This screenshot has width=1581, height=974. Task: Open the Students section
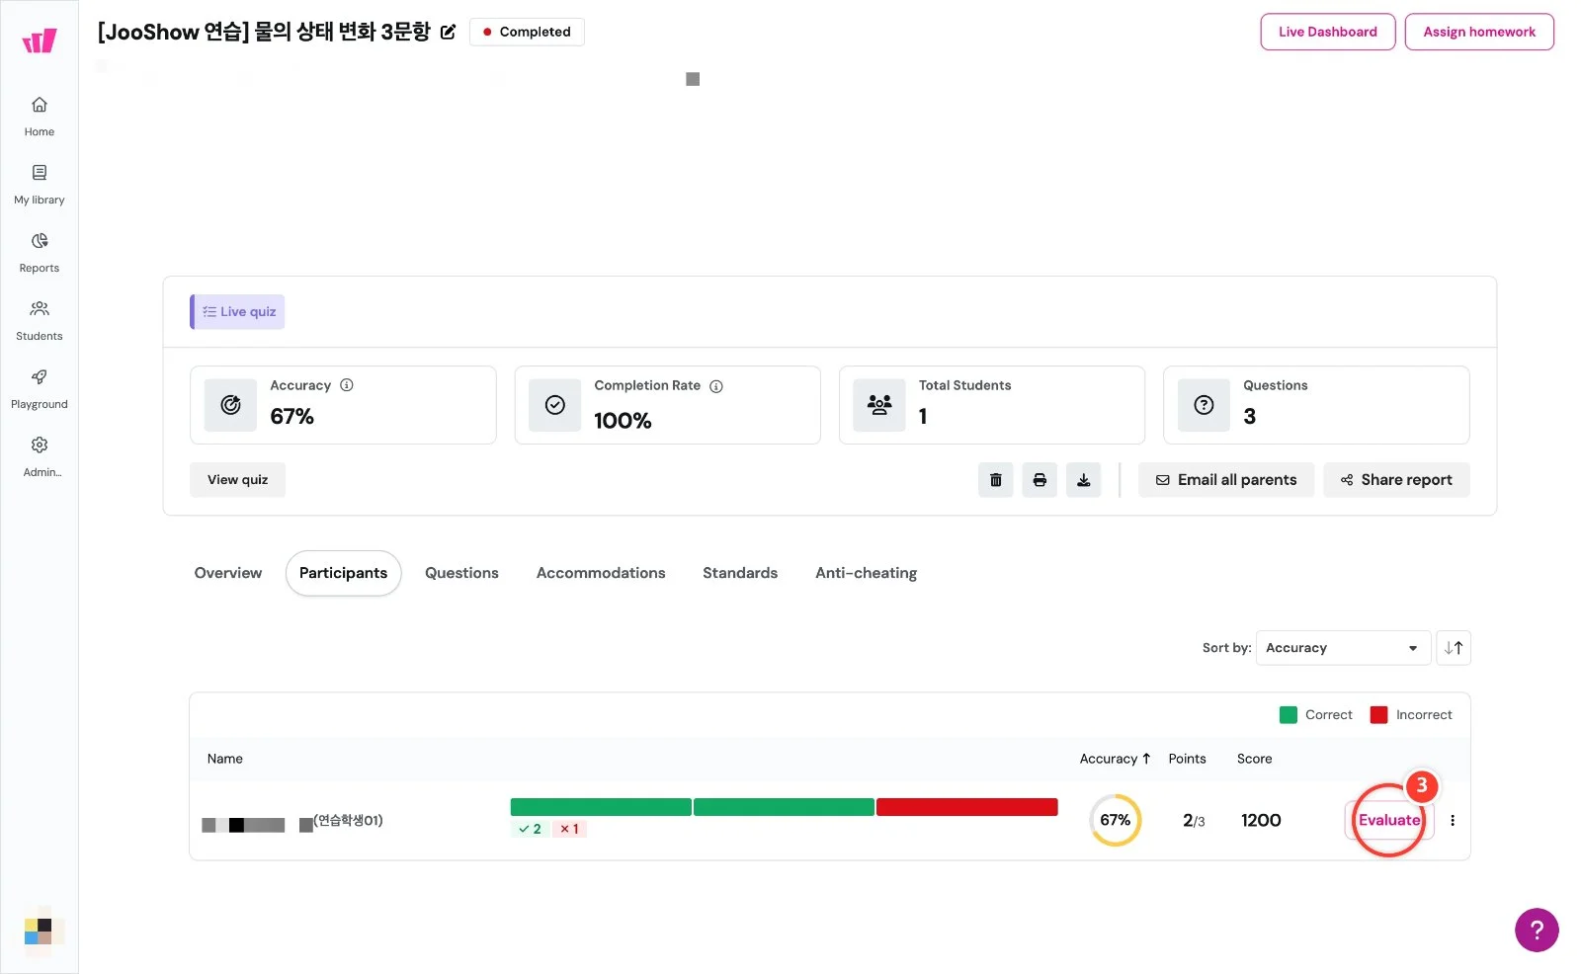coord(40,321)
